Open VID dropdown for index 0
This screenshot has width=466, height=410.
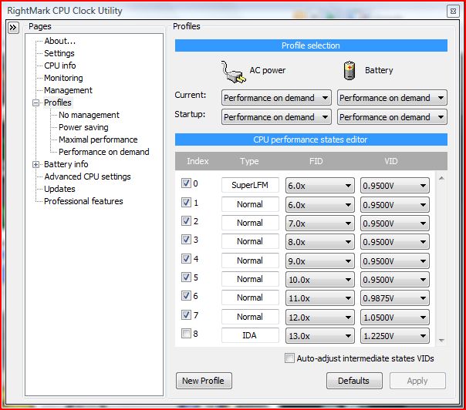point(395,186)
